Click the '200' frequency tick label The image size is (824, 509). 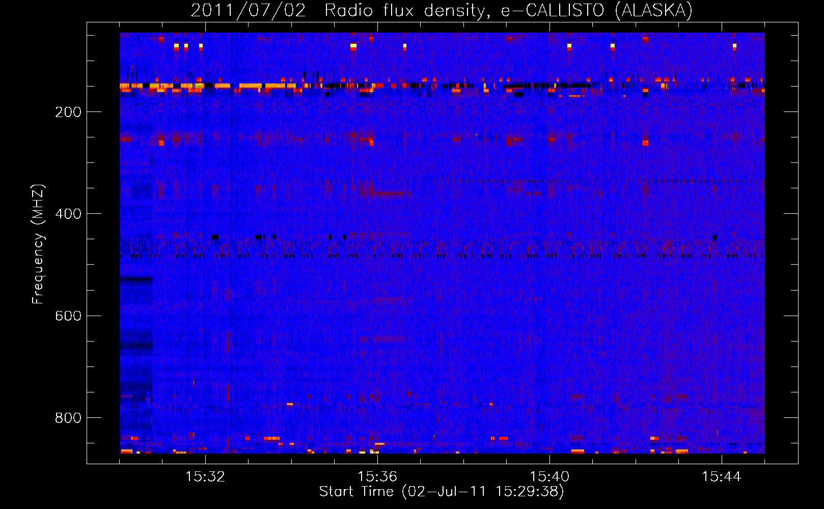pos(68,112)
